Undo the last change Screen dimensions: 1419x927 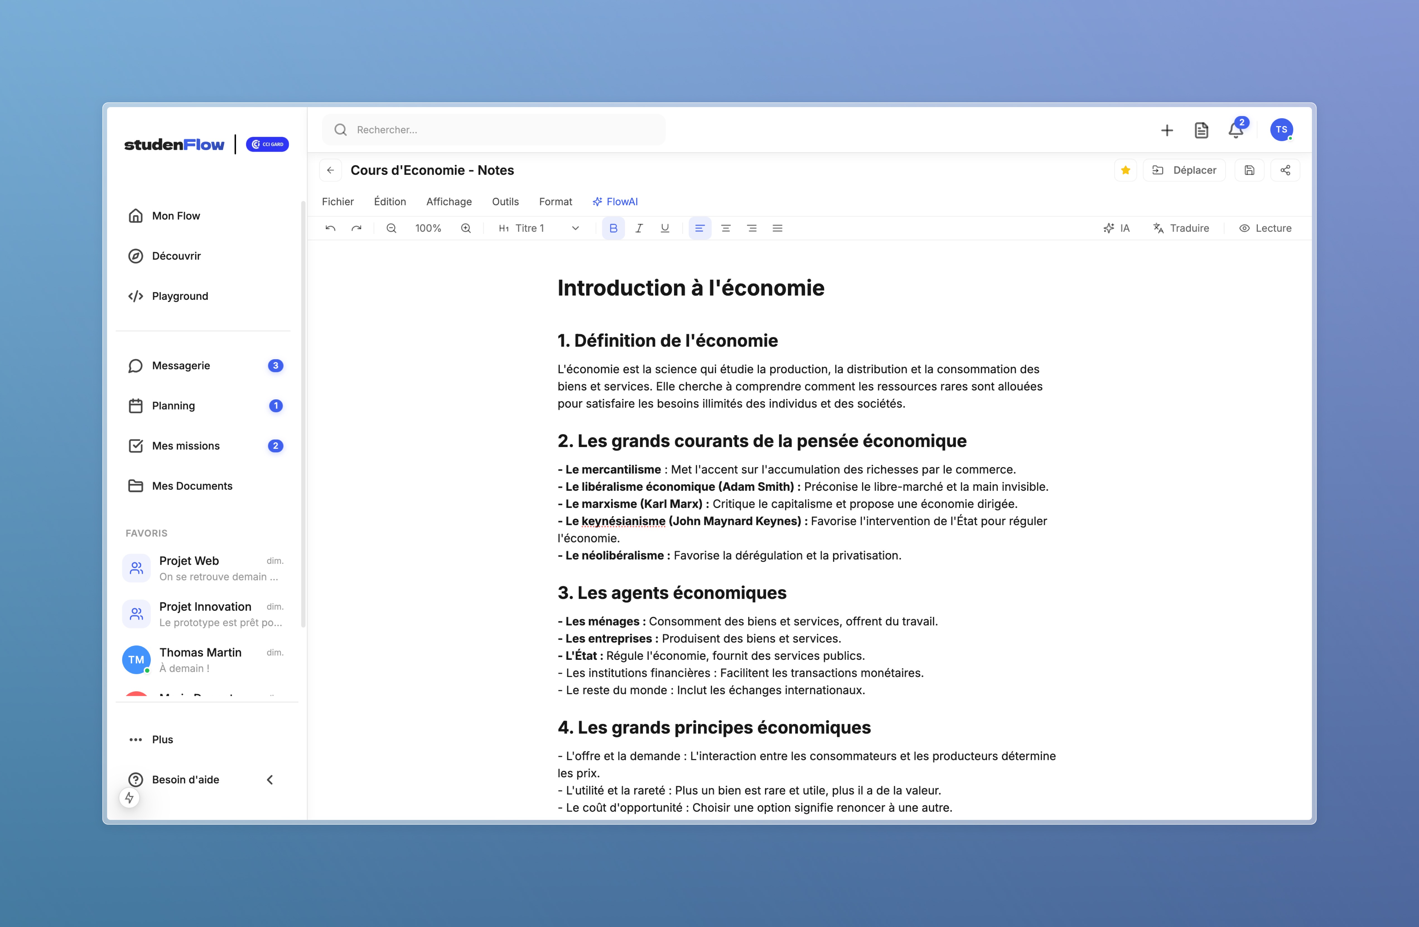pyautogui.click(x=330, y=228)
